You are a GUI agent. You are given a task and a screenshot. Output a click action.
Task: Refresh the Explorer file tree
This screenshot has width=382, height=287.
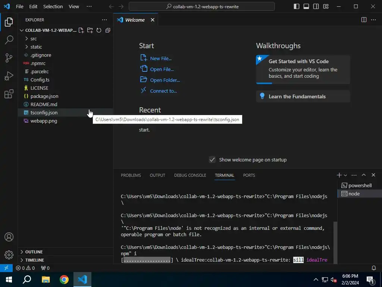(x=98, y=30)
